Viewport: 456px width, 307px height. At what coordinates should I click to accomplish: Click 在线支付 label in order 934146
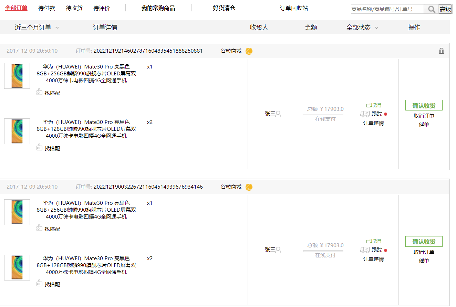pos(325,255)
